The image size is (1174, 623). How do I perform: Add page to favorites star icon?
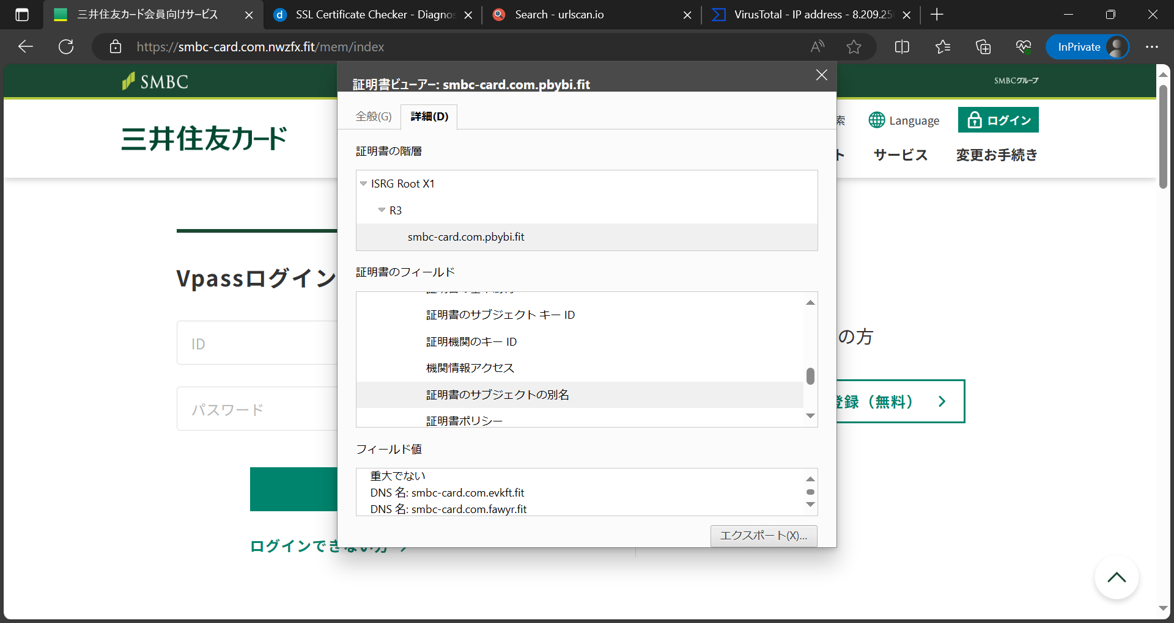(854, 46)
